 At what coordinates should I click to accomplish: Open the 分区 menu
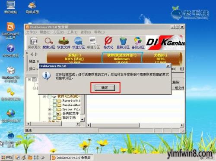pos(59,32)
